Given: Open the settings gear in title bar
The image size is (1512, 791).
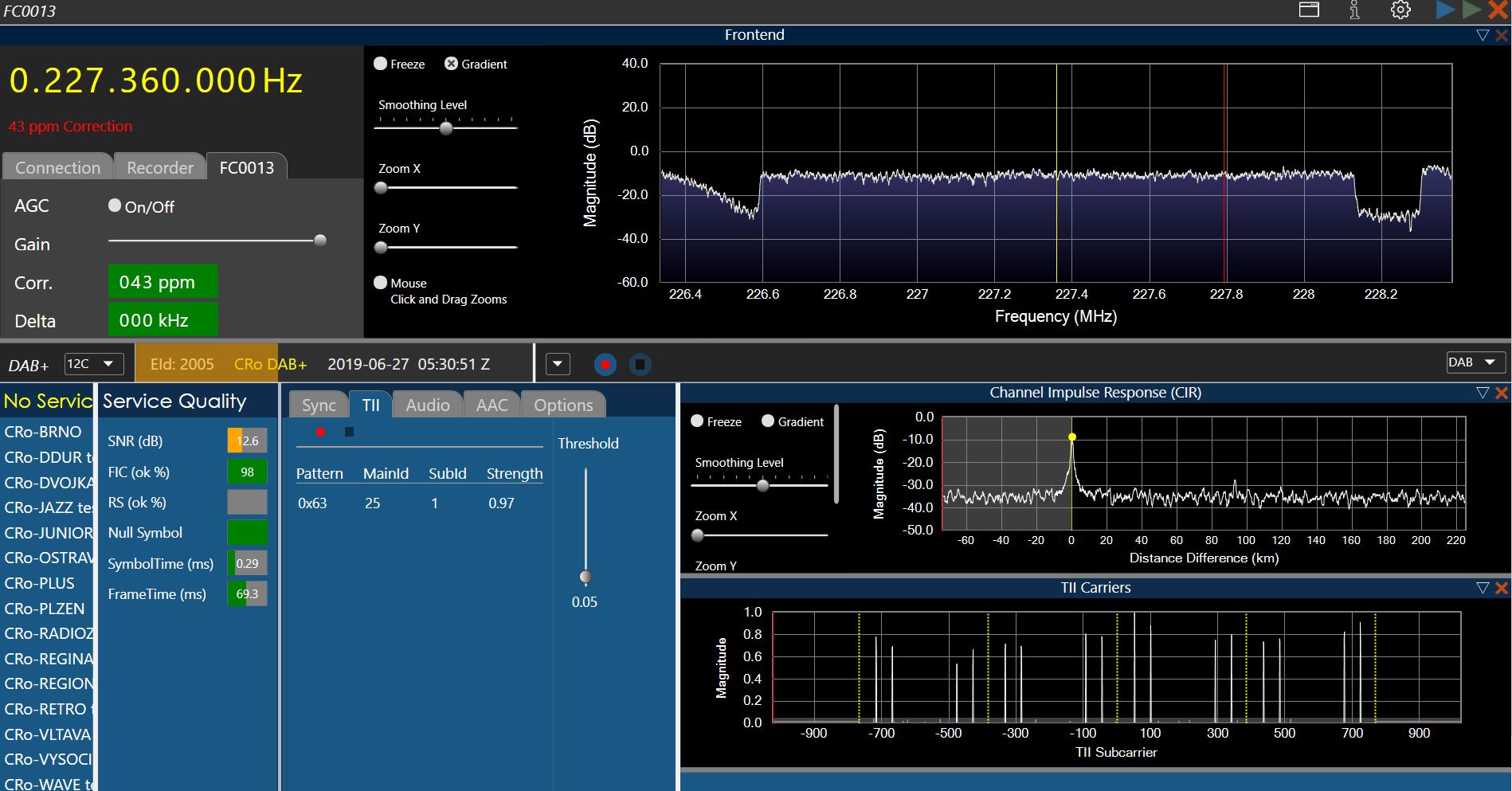Looking at the screenshot, I should click(1400, 10).
